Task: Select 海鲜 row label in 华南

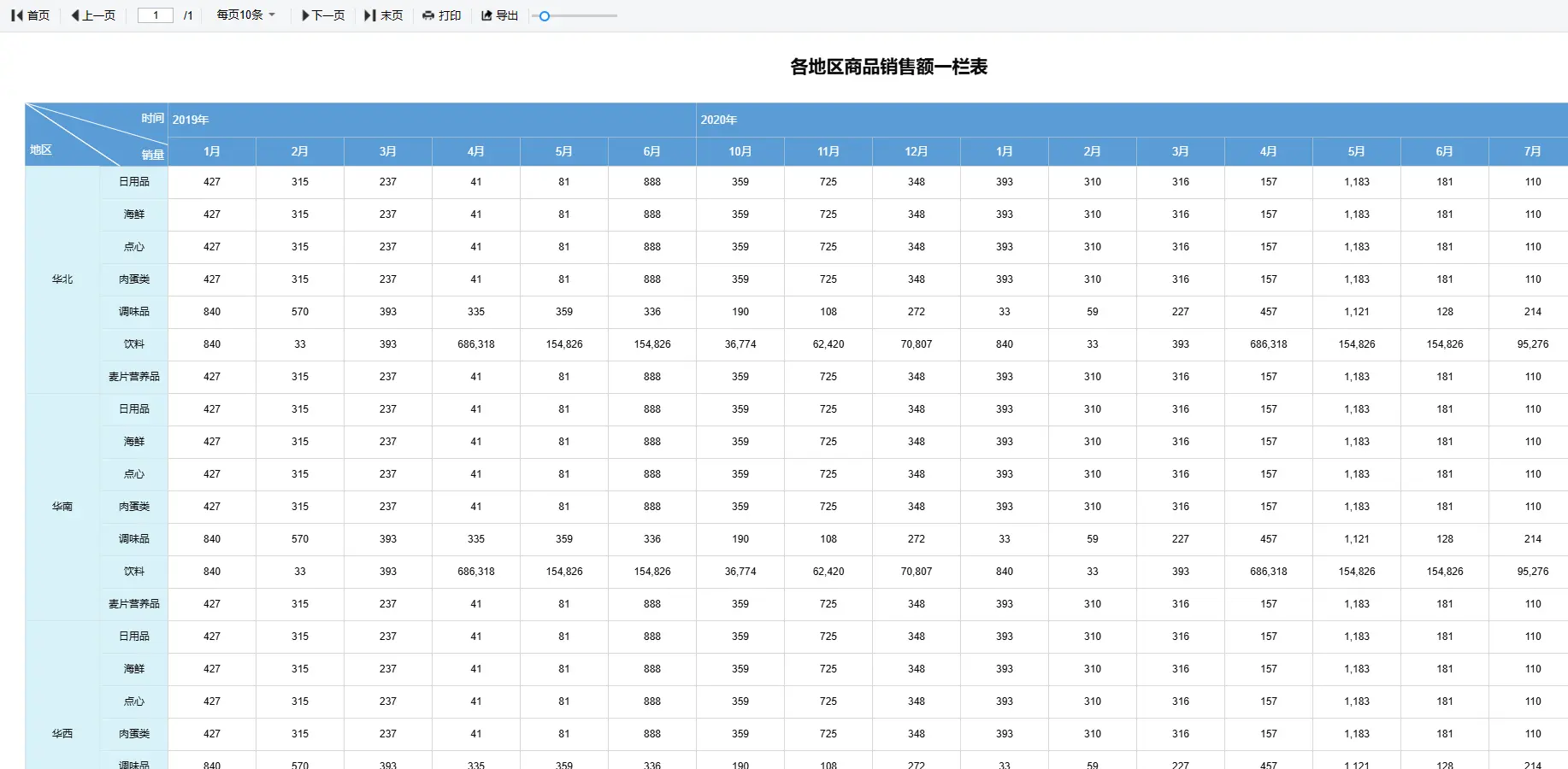Action: coord(134,442)
